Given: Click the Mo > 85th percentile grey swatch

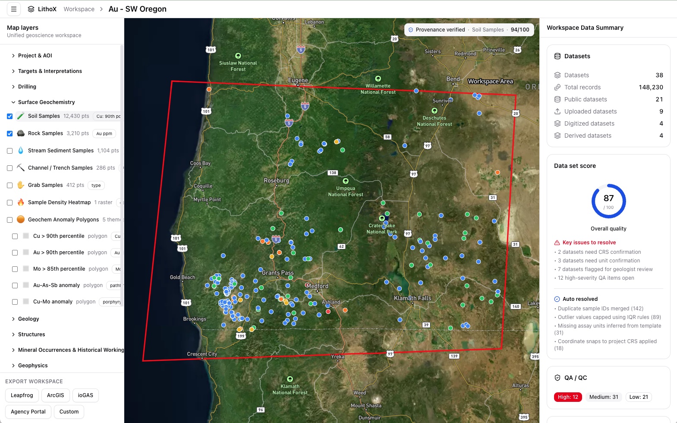Looking at the screenshot, I should click(26, 269).
